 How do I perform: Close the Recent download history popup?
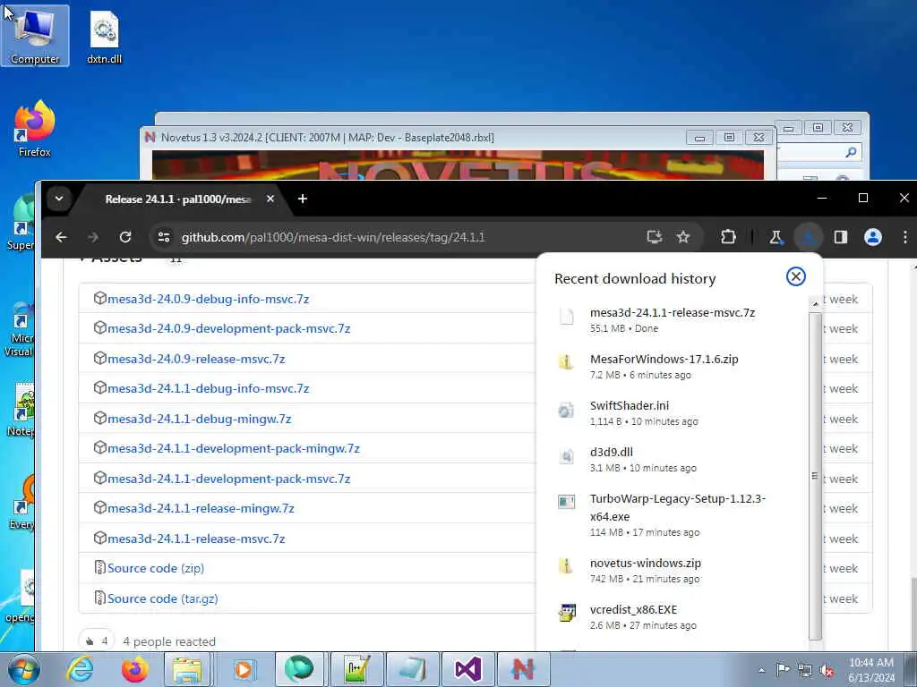click(795, 277)
